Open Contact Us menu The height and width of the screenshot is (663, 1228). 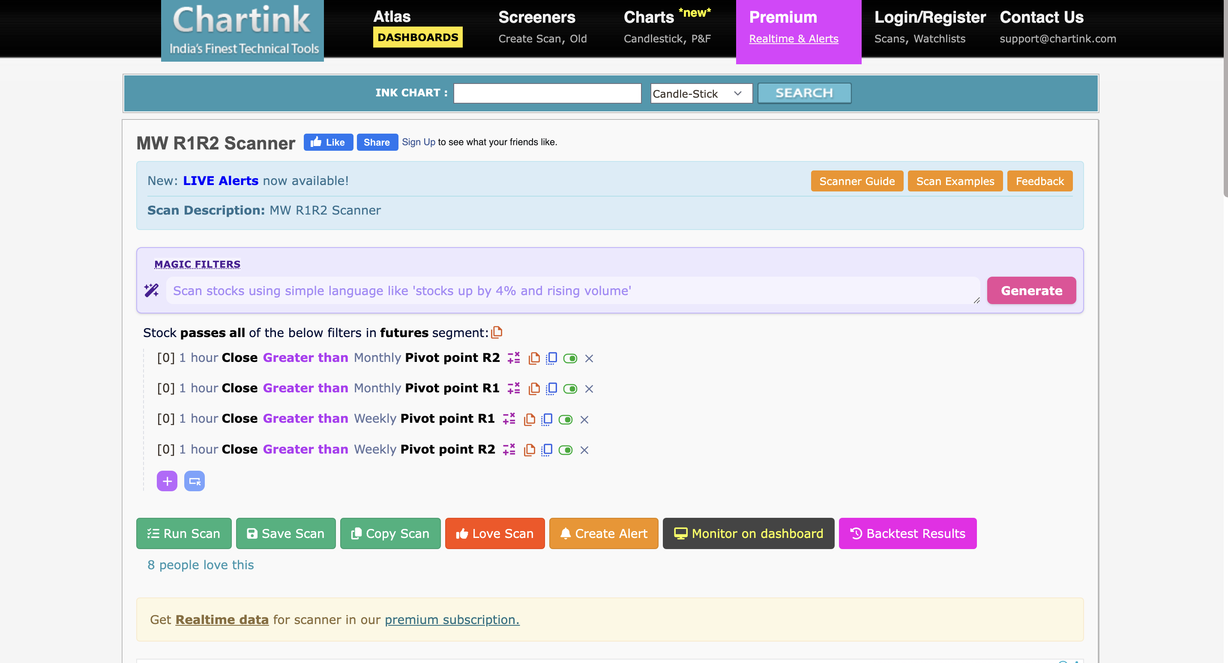click(x=1058, y=28)
